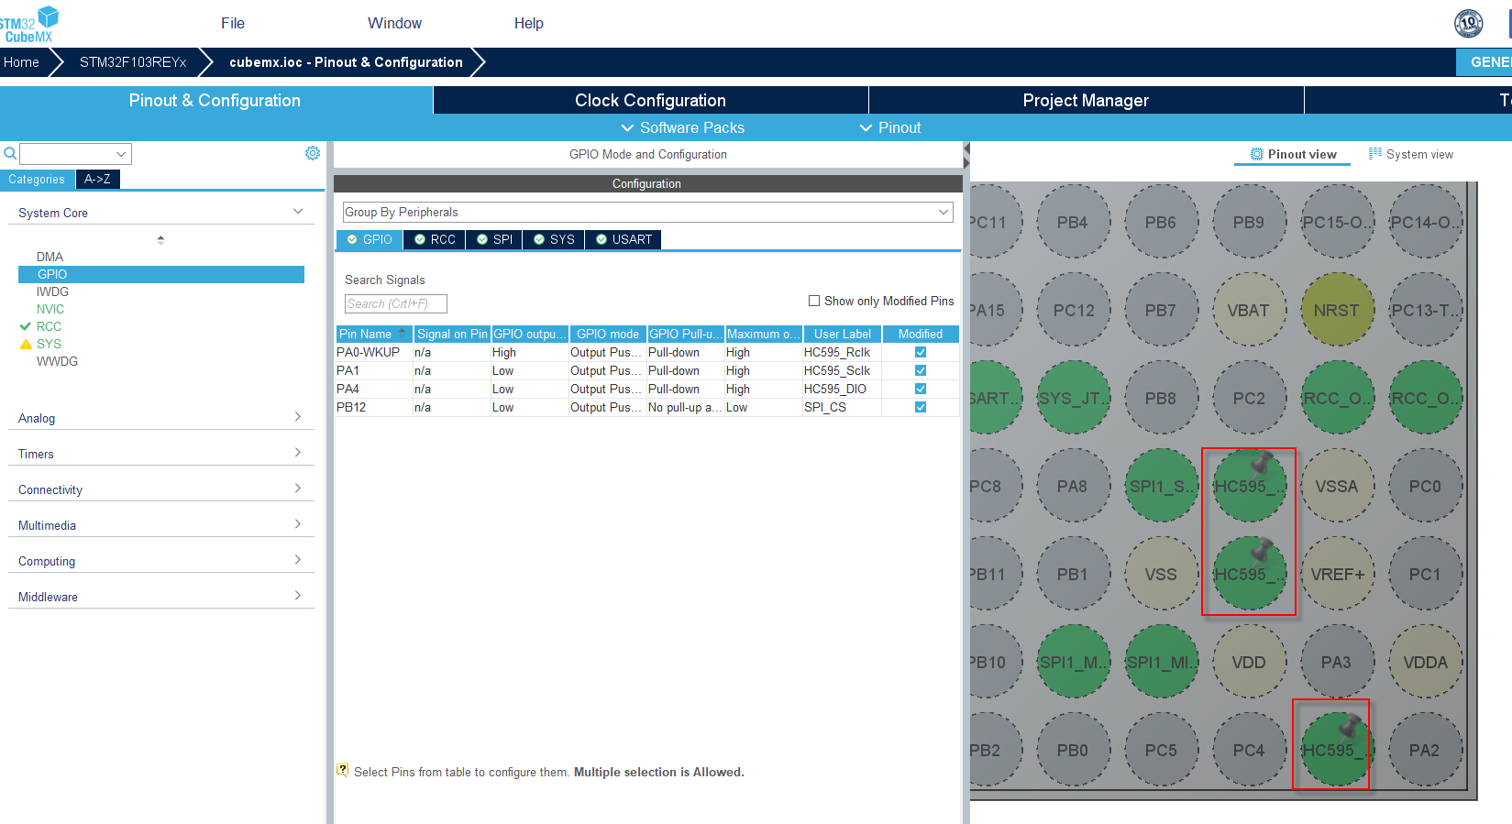Click the chip icon beside Pinout view

click(1257, 154)
